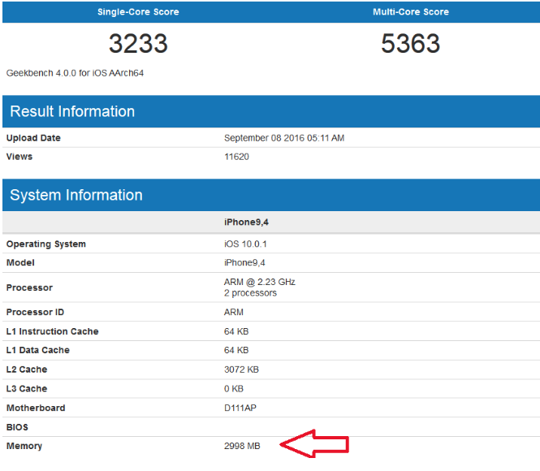Click the BIOS row label
Viewport: 540px width, 471px height.
[x=17, y=427]
